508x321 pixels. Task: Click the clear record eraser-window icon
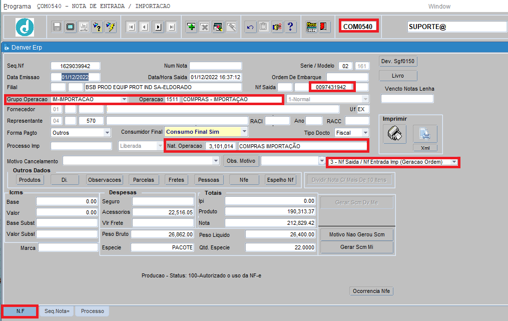coord(218,27)
